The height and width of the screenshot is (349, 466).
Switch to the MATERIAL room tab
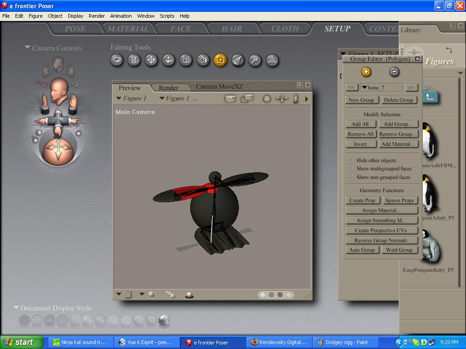[128, 29]
